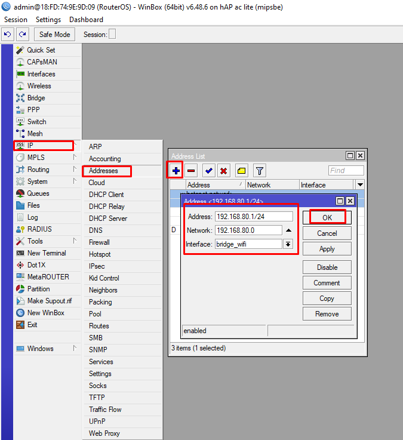The image size is (403, 440).
Task: Sort by the Interface column header
Action: [326, 185]
